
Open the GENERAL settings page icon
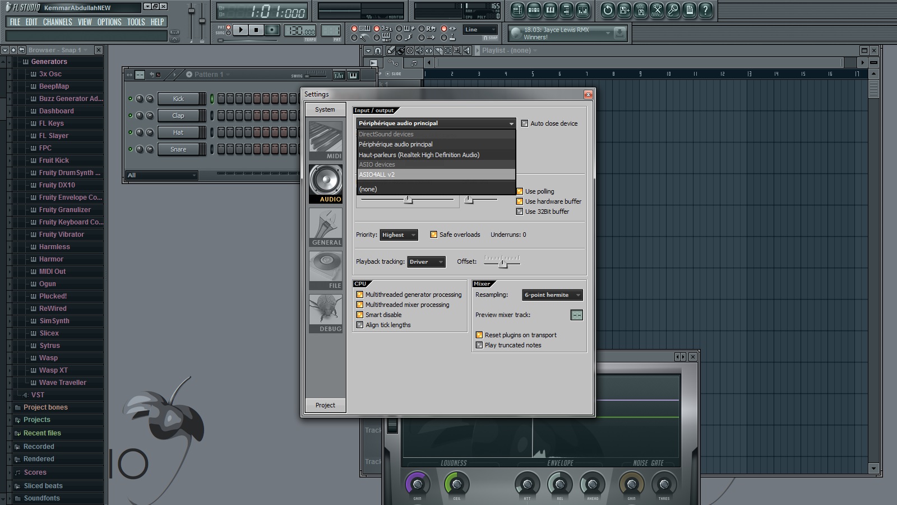pos(326,227)
